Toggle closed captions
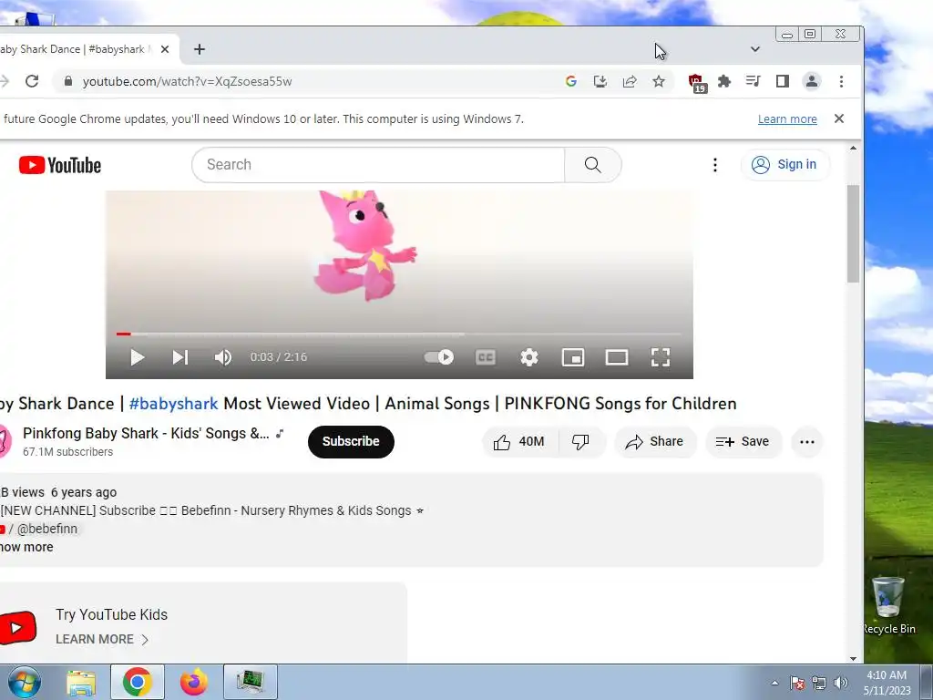This screenshot has width=933, height=700. 486,357
